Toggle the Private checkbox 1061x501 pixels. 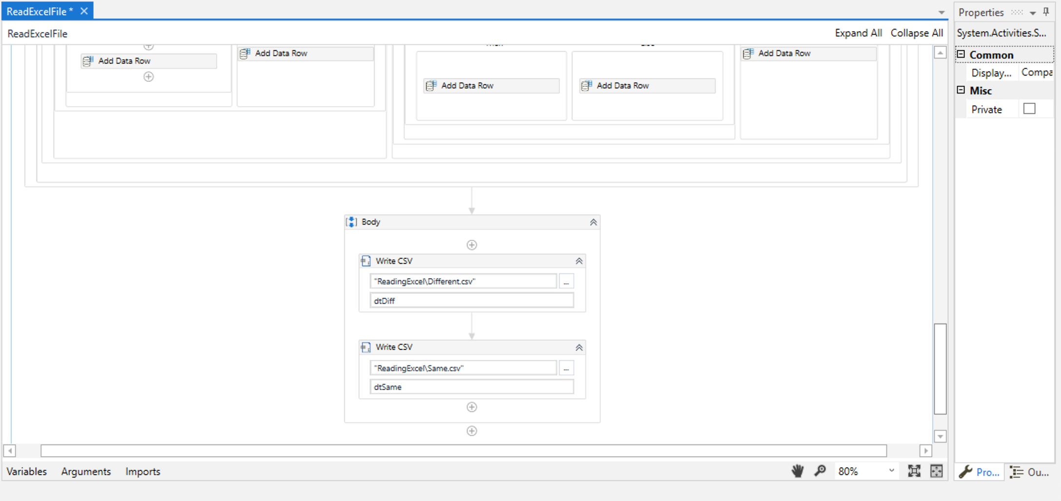tap(1029, 109)
